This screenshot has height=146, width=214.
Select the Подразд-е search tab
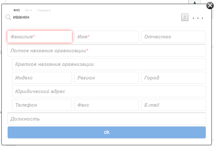tap(44, 10)
